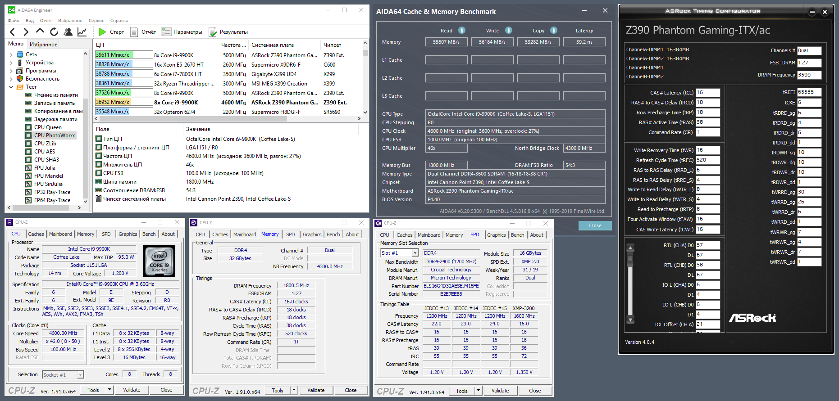The width and height of the screenshot is (839, 401).
Task: Click the Memory Read 55607 MB/s field
Action: coord(447,42)
